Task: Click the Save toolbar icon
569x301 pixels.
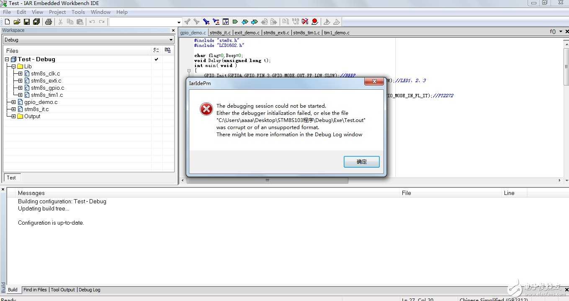Action: coord(26,22)
